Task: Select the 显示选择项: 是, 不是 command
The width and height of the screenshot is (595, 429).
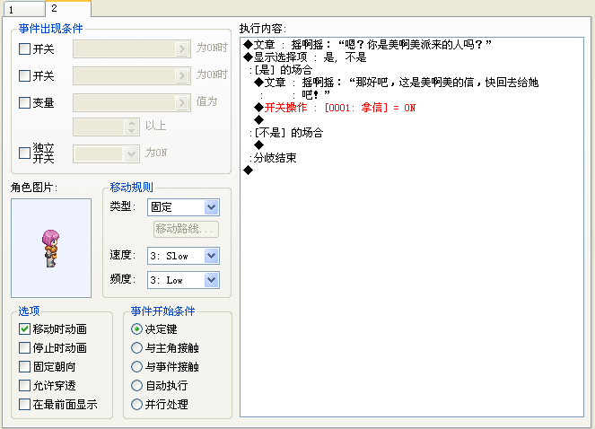Action: tap(412, 57)
